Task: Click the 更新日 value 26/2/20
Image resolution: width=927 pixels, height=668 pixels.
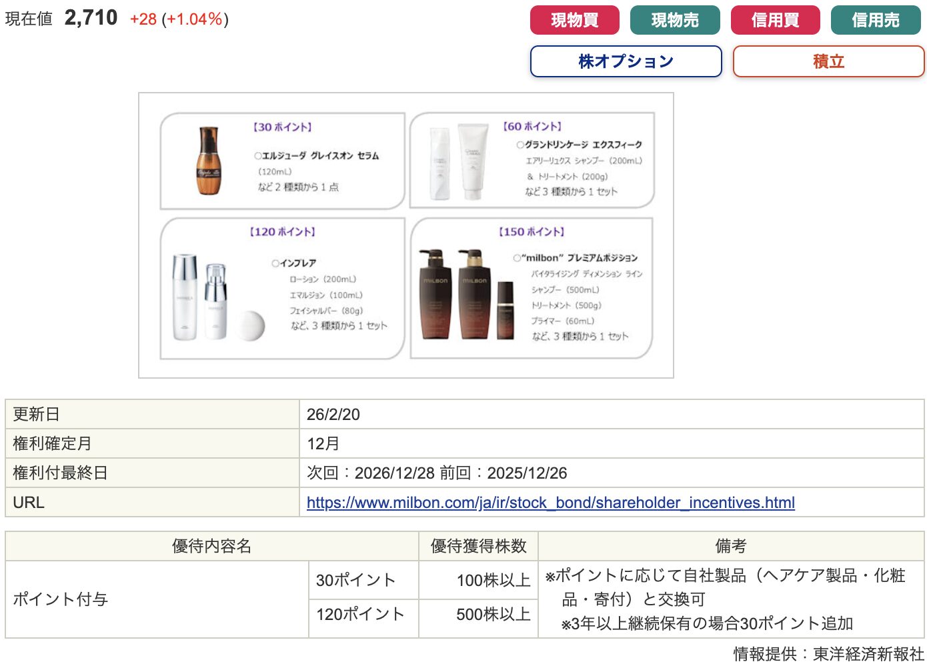Action: 333,415
